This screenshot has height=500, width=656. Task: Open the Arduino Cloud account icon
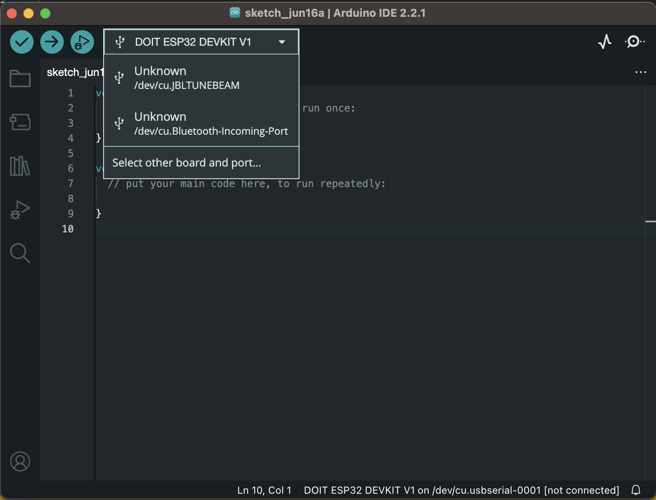tap(20, 461)
